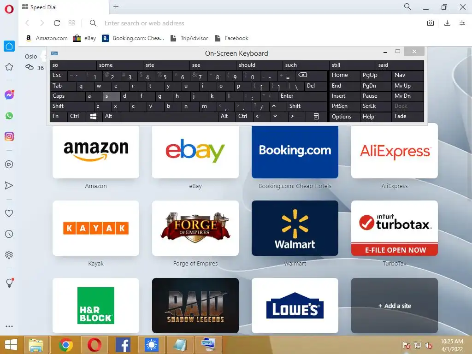Open the Lowe's speed dial tile
The width and height of the screenshot is (472, 354).
295,306
